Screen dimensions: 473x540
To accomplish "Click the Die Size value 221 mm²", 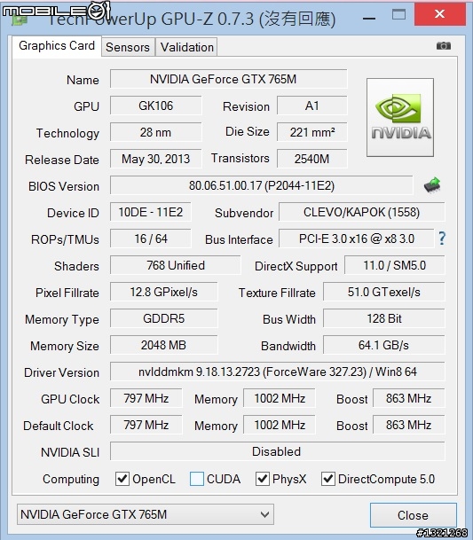I will coord(312,132).
